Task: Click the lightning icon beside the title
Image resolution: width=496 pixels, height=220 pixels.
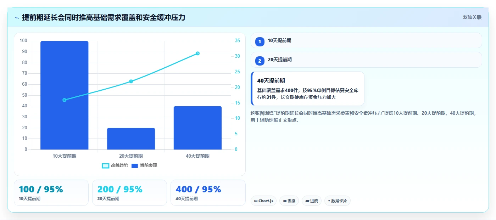Action: pos(17,17)
